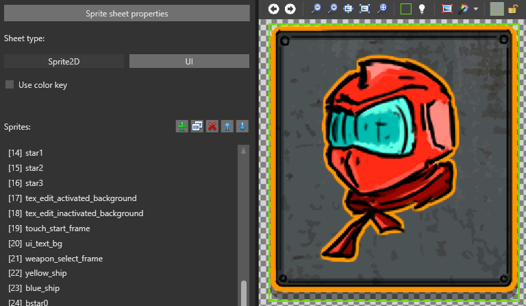Toggle the padlock lock icon
The width and height of the screenshot is (526, 306).
pos(512,9)
